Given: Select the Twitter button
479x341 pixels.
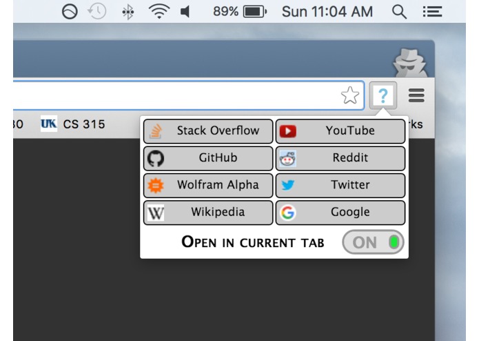Looking at the screenshot, I should pos(340,185).
